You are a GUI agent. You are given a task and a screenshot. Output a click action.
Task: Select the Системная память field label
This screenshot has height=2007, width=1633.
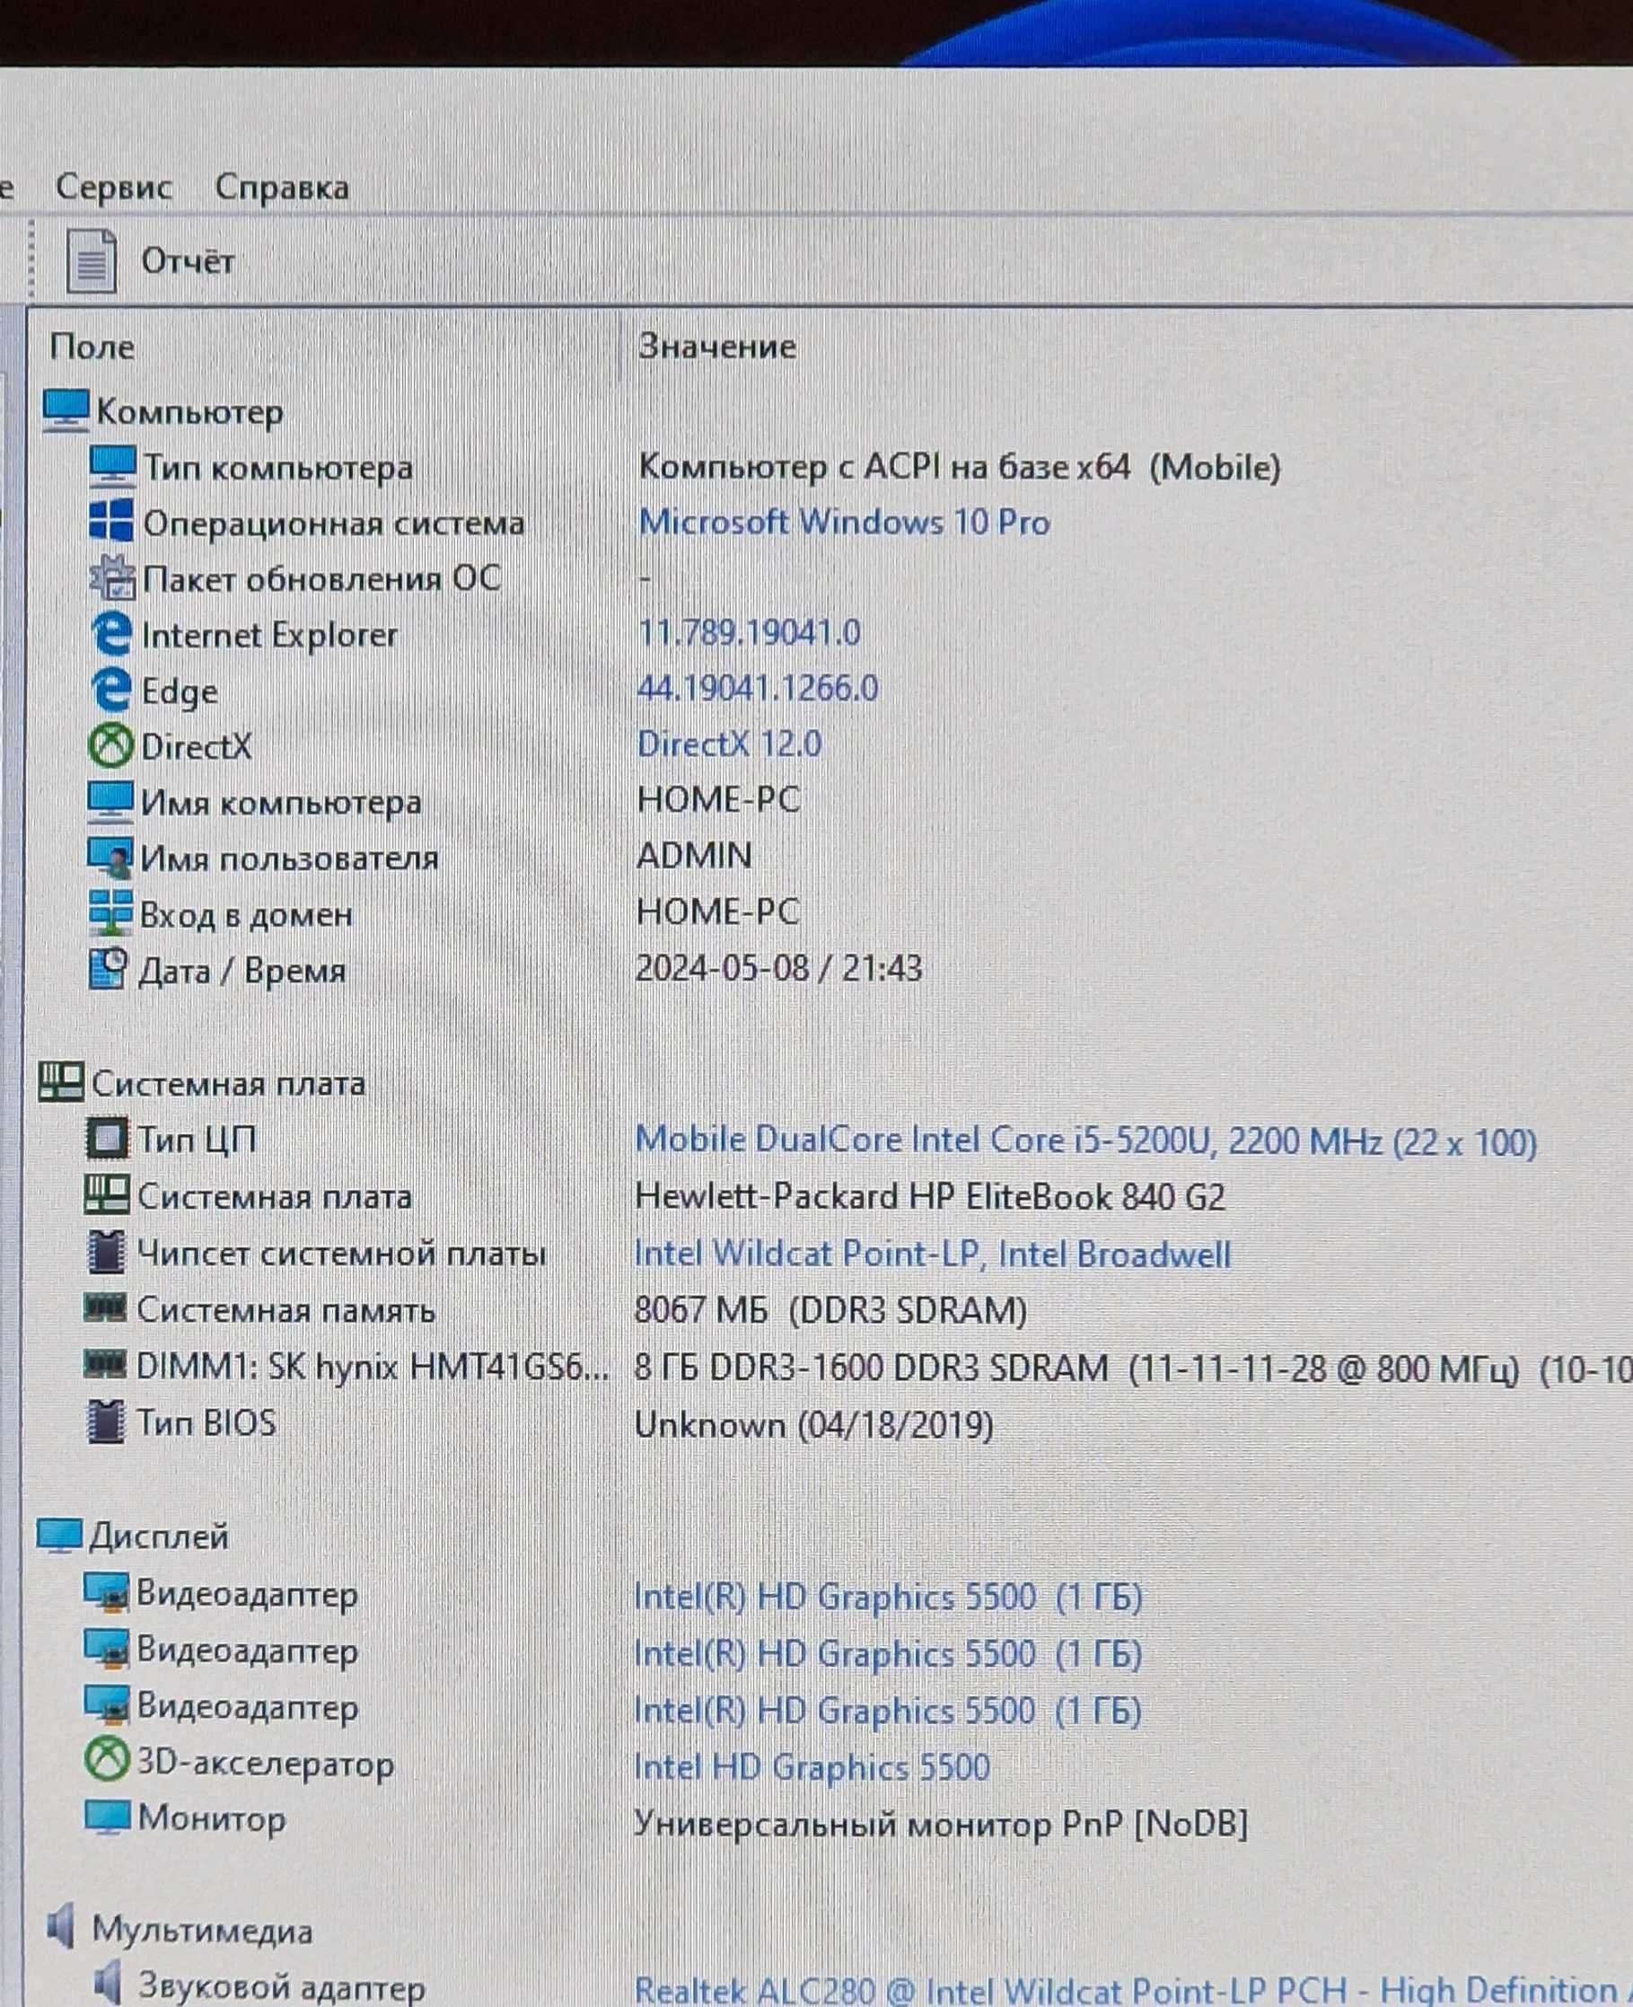tap(285, 1310)
